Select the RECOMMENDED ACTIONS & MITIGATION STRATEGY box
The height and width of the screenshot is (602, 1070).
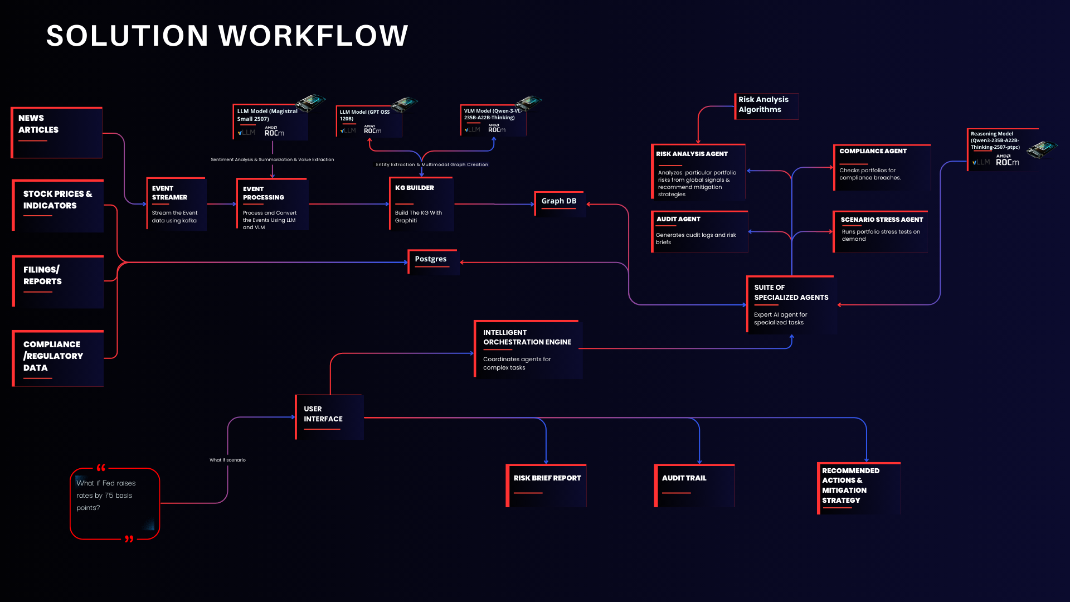[859, 488]
